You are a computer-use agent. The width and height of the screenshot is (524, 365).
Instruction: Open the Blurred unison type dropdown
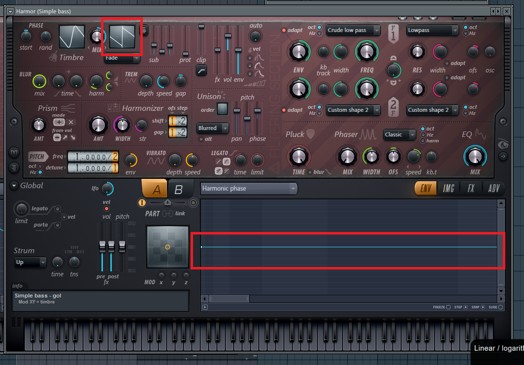pyautogui.click(x=213, y=128)
